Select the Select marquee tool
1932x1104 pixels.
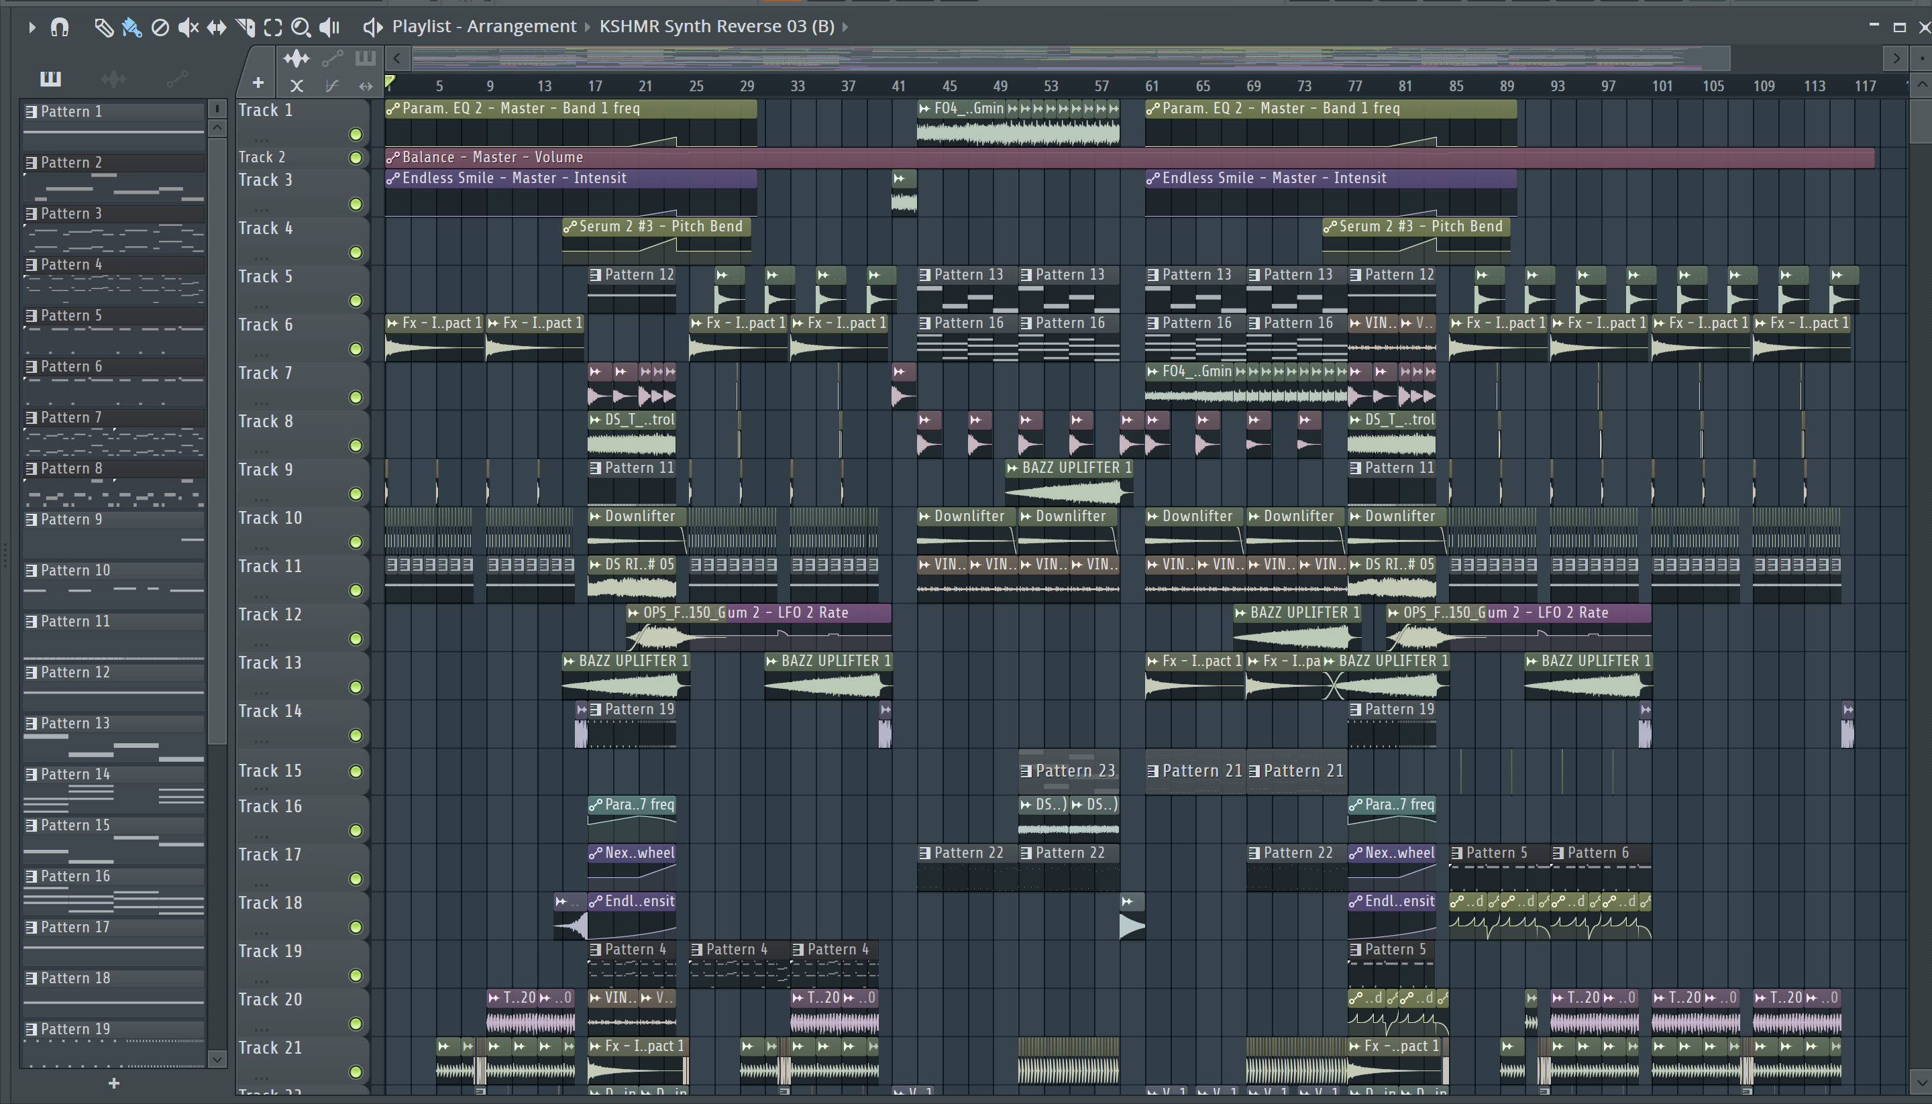click(x=273, y=27)
